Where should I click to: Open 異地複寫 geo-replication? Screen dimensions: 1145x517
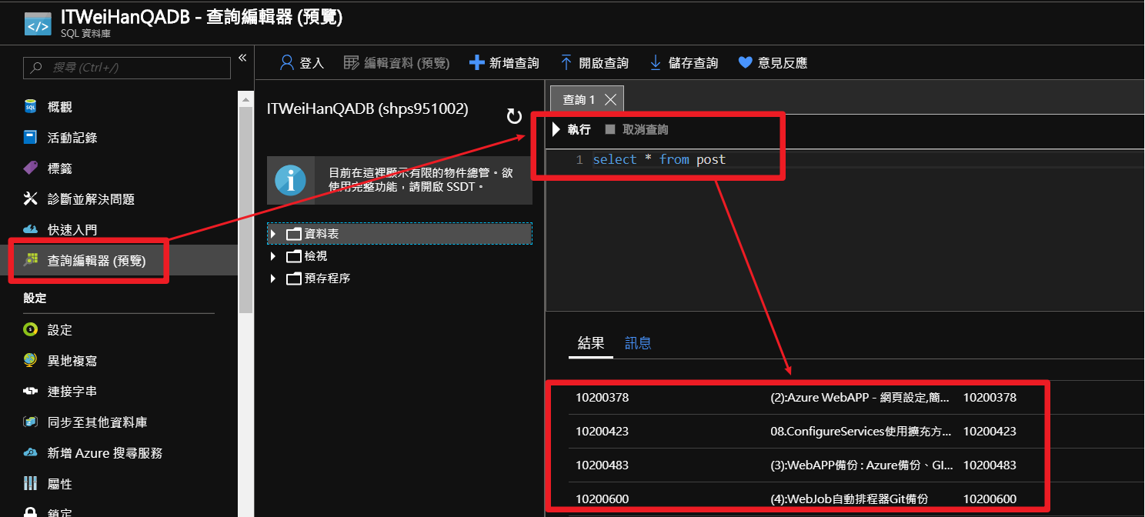72,361
